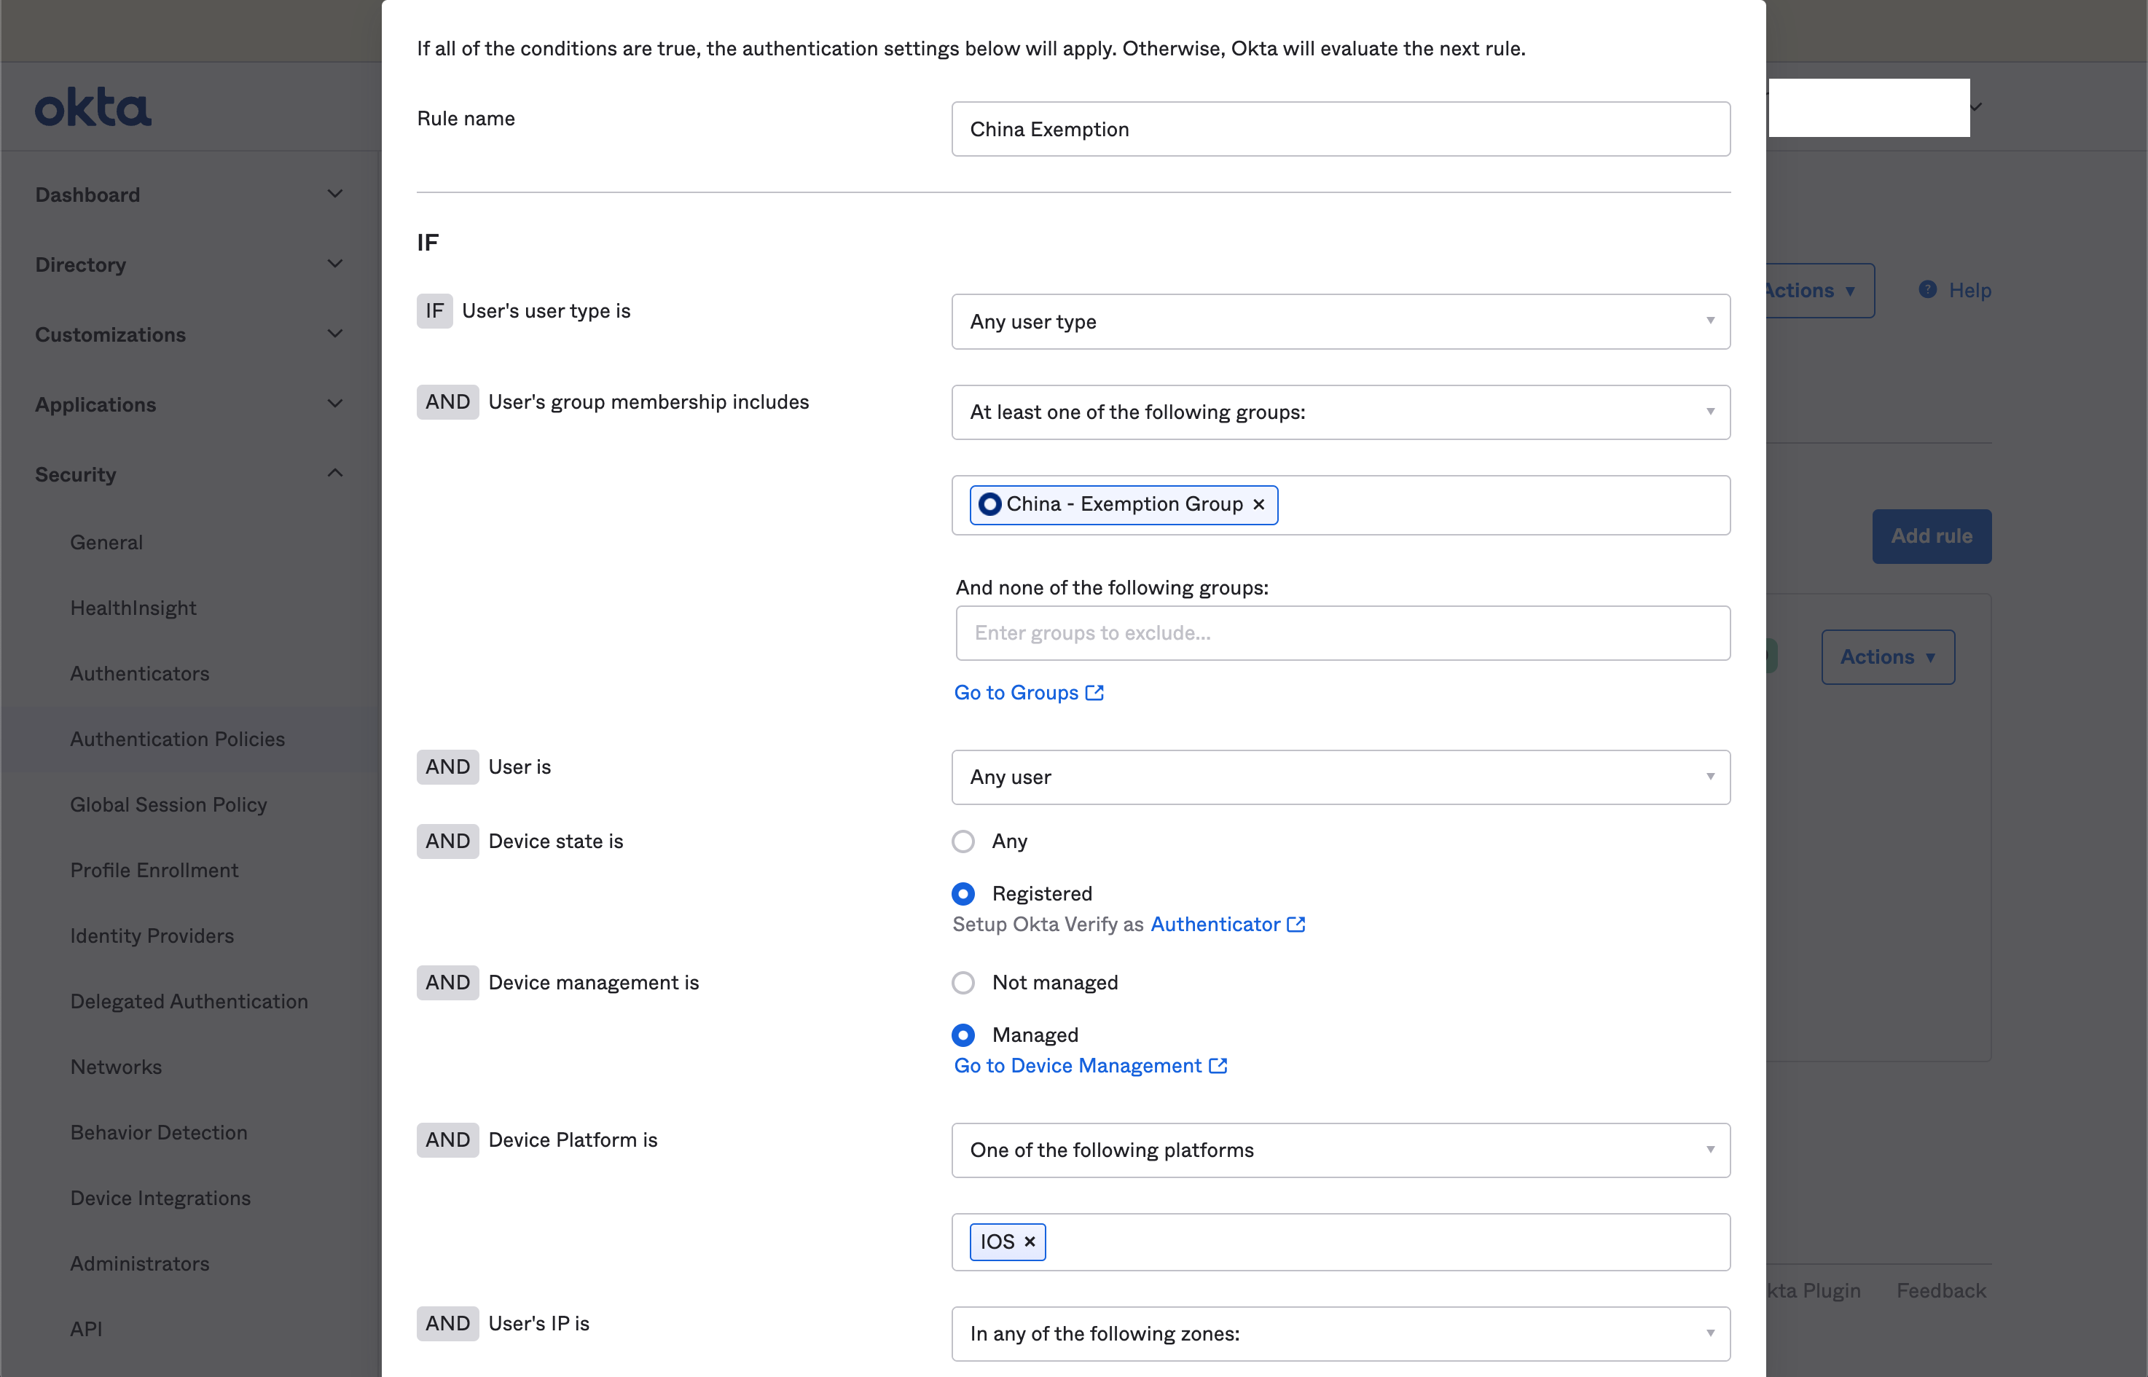This screenshot has height=1377, width=2148.
Task: Click the Okta logo
Action: coord(93,107)
